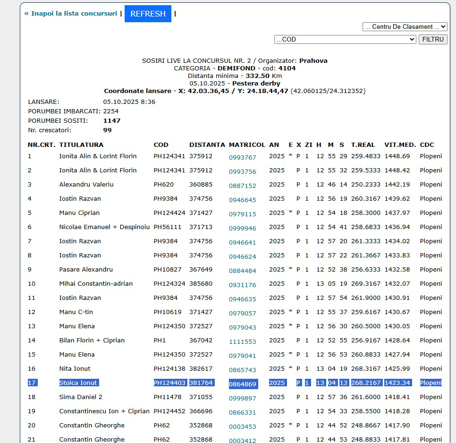Click matricol 0003453 for Constantin Gheorghe
The width and height of the screenshot is (456, 443).
(242, 427)
